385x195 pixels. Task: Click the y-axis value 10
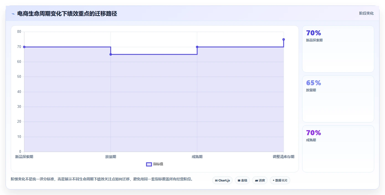click(19, 137)
